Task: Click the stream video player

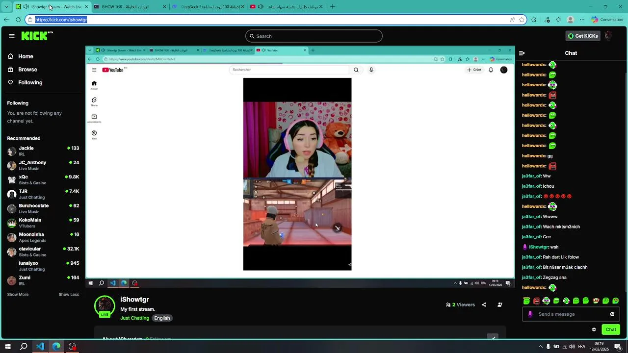Action: click(300, 167)
